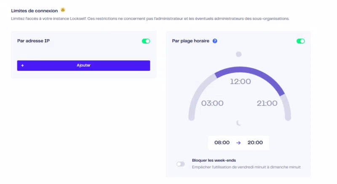Click the help icon next to Par plage horaire
The image size is (337, 184).
click(215, 41)
